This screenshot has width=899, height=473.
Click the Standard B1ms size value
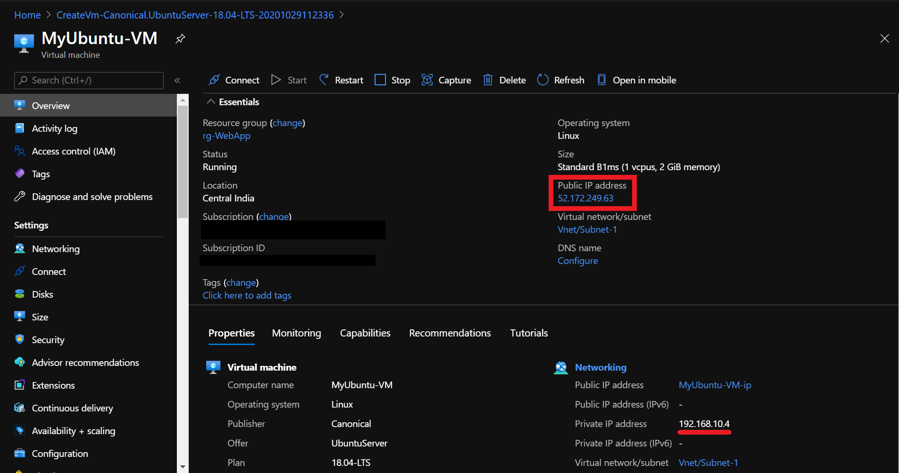tap(639, 167)
